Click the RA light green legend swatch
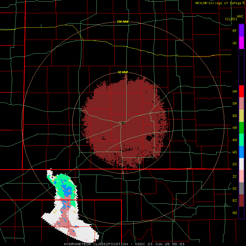Viewport: 246px width, 246px height. click(x=241, y=140)
